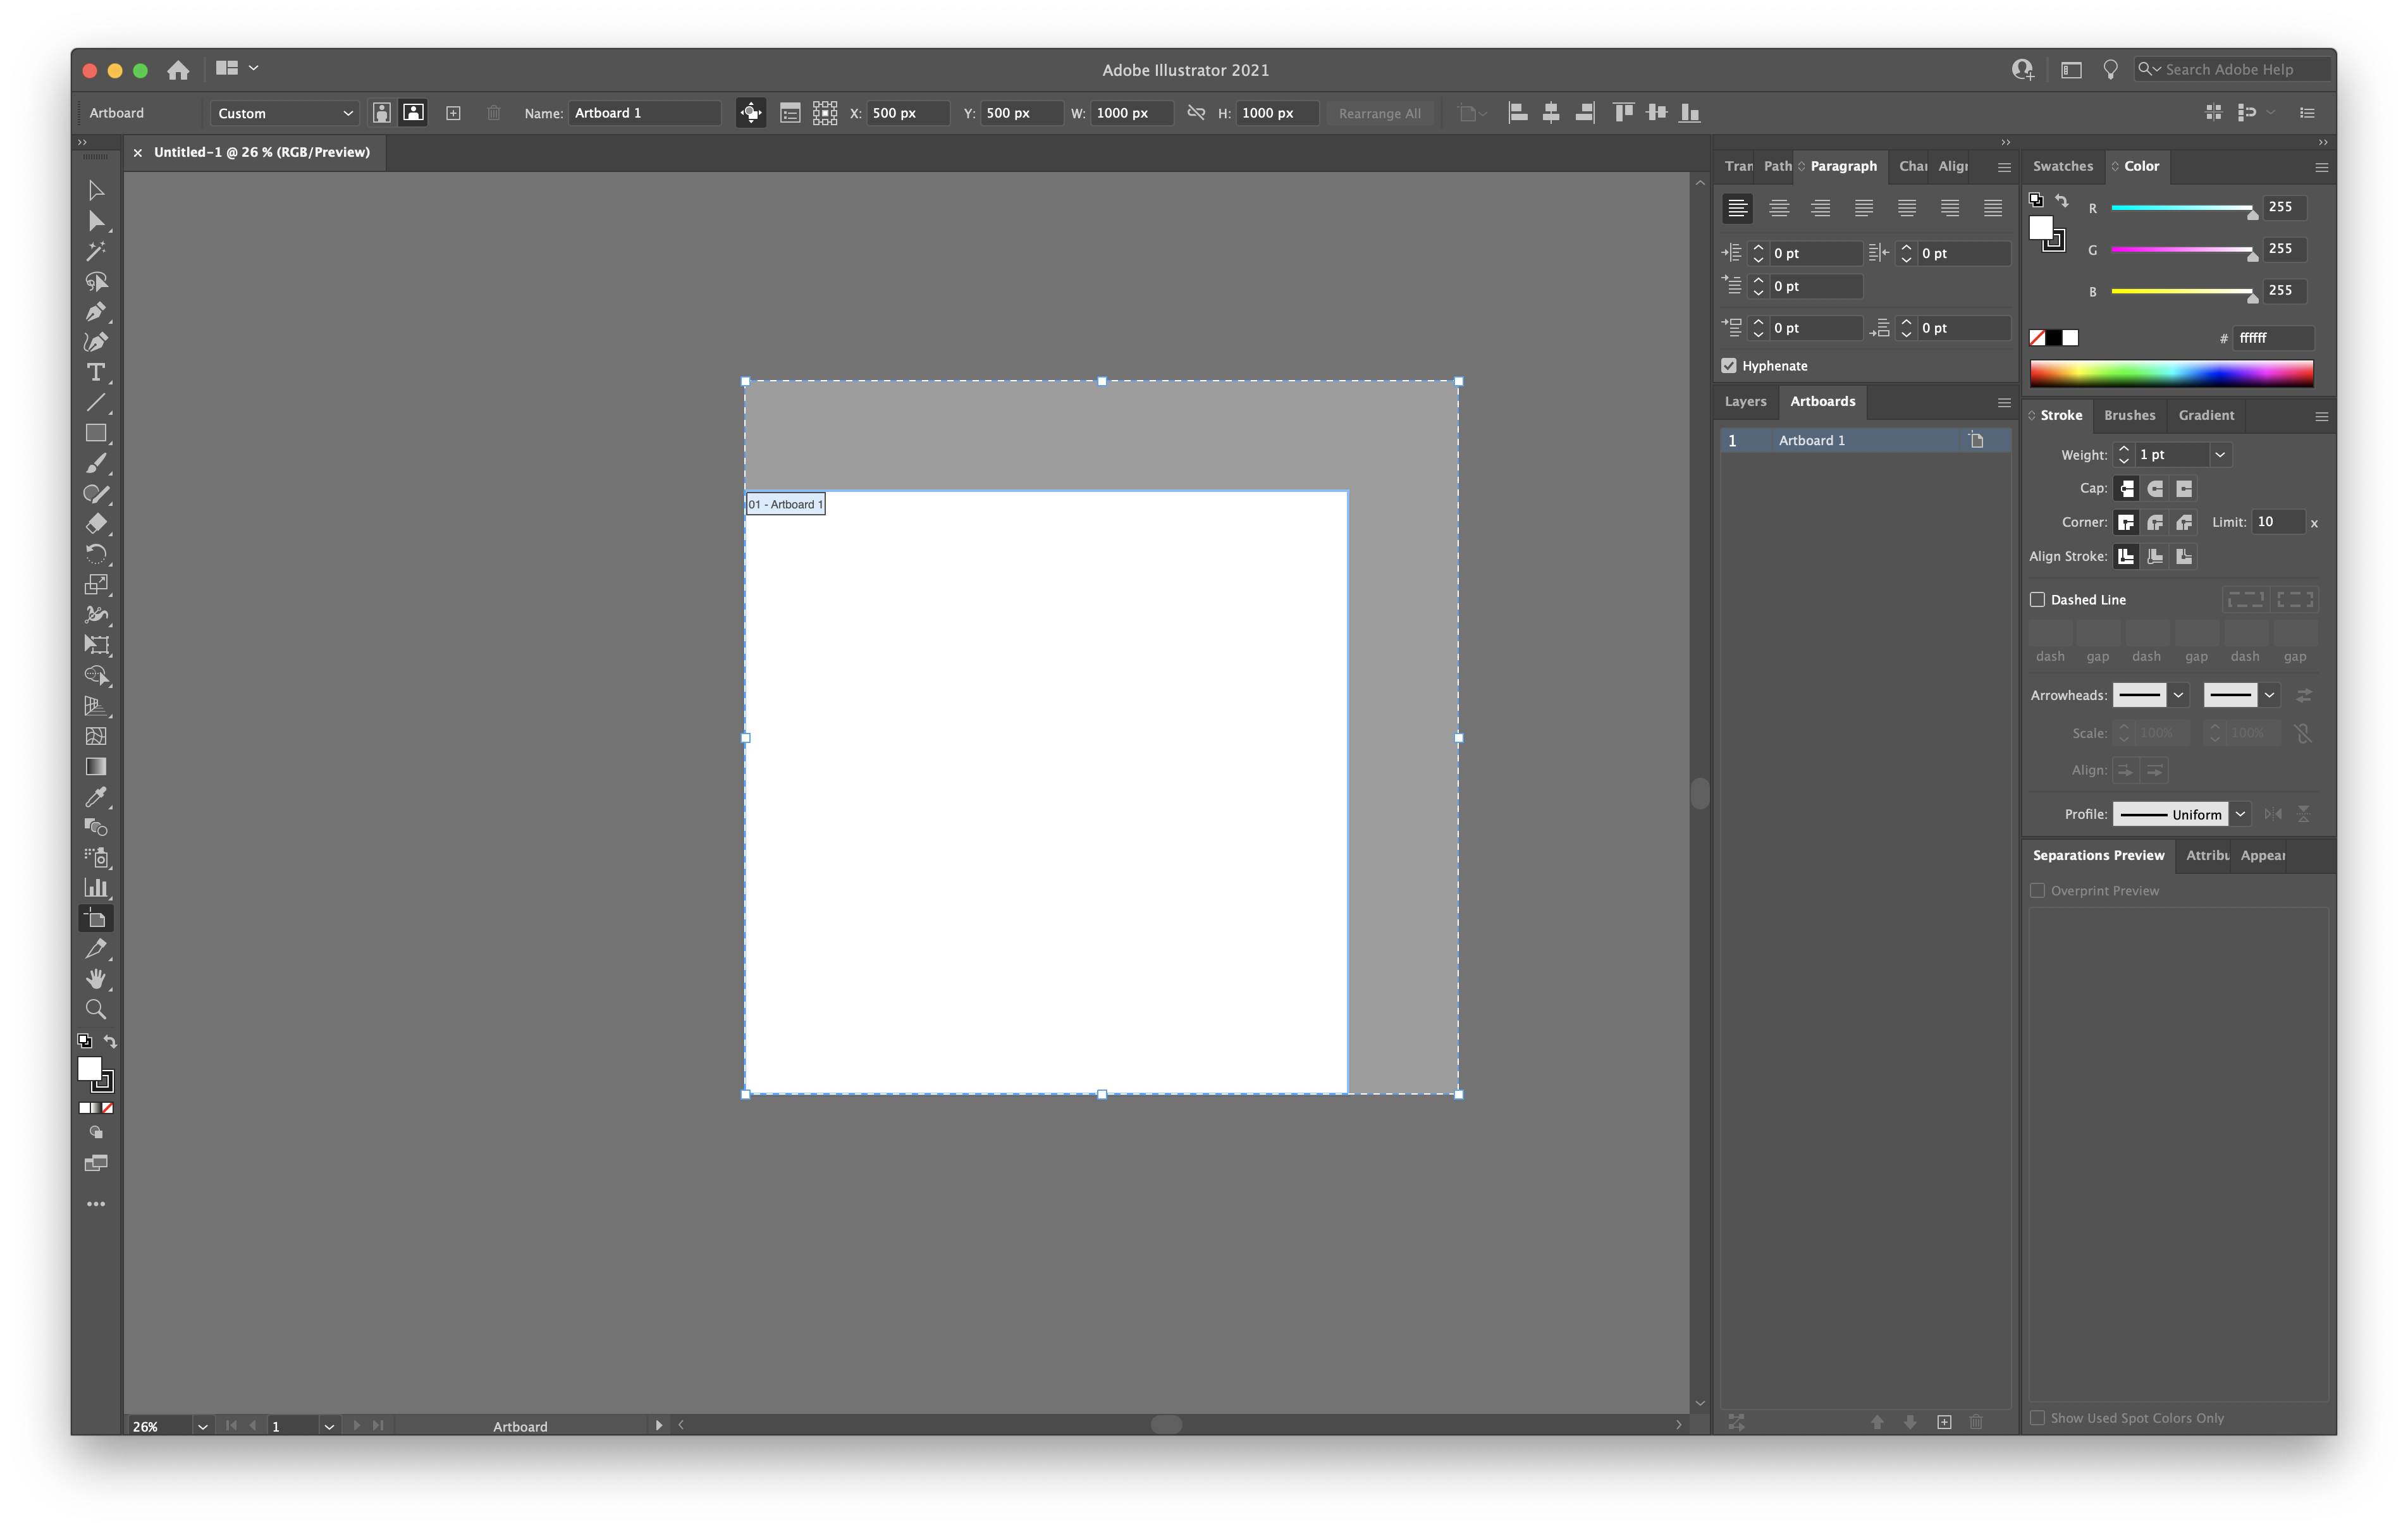Select the Pen tool
This screenshot has height=1529, width=2408.
(96, 312)
